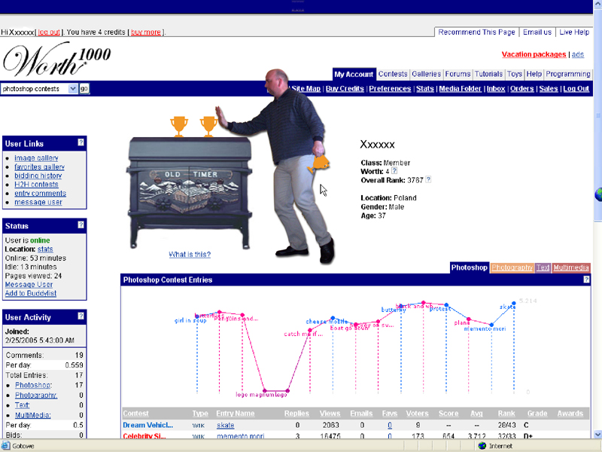Screen dimensions: 602x452
Task: Click the Internet zone icon in status bar
Action: [482, 446]
